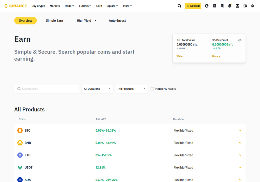260x182 pixels.
Task: Click the 30-Day Profit BTC value
Action: coord(223,44)
